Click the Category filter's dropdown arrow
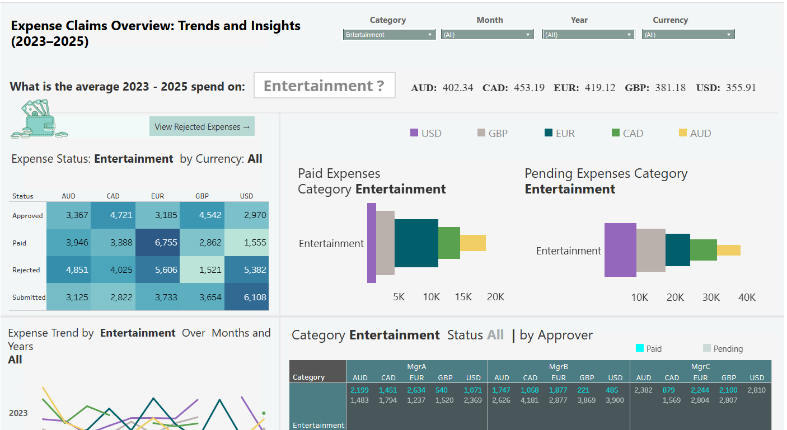Screen dimensions: 787x430 pos(430,34)
